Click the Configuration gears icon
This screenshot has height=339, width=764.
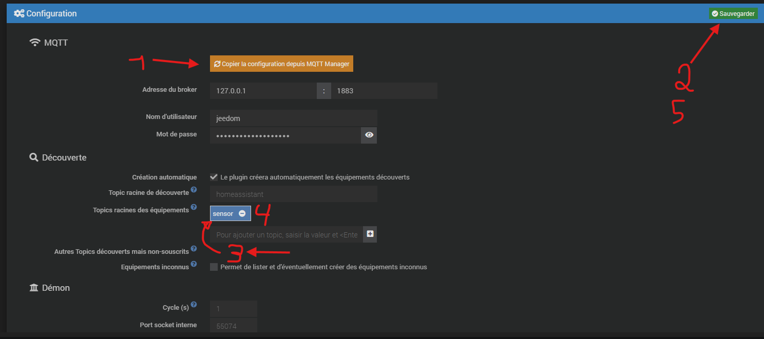pyautogui.click(x=19, y=13)
